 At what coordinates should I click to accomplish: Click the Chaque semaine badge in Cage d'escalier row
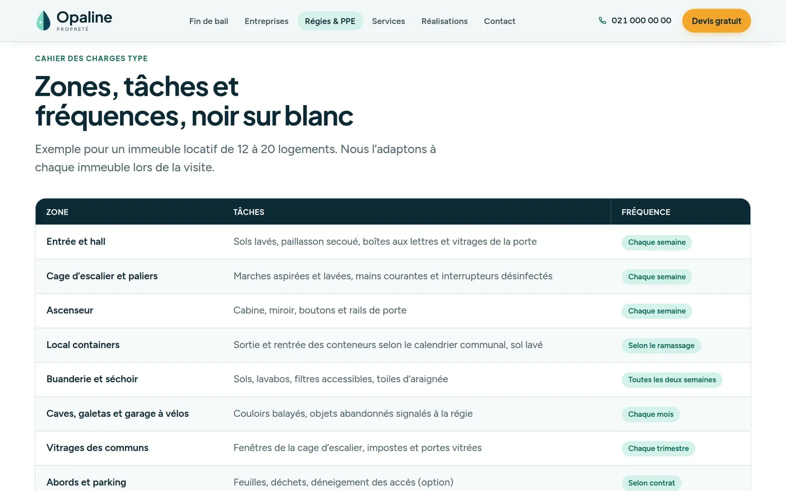point(656,276)
